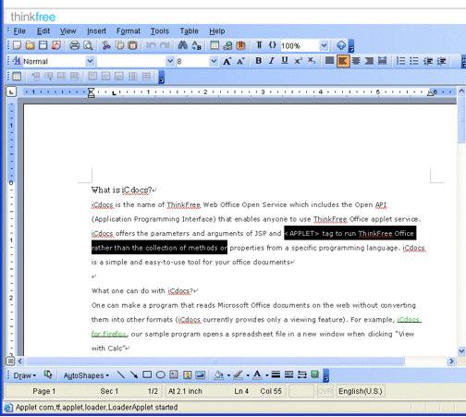Increase paragraph indent
This screenshot has height=417, width=466.
click(441, 61)
